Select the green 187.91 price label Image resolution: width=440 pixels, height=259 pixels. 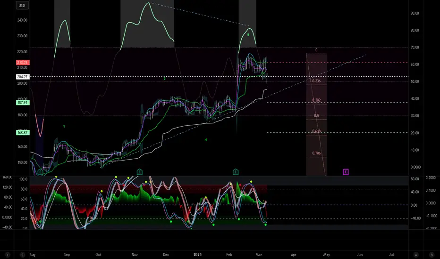[x=23, y=103]
